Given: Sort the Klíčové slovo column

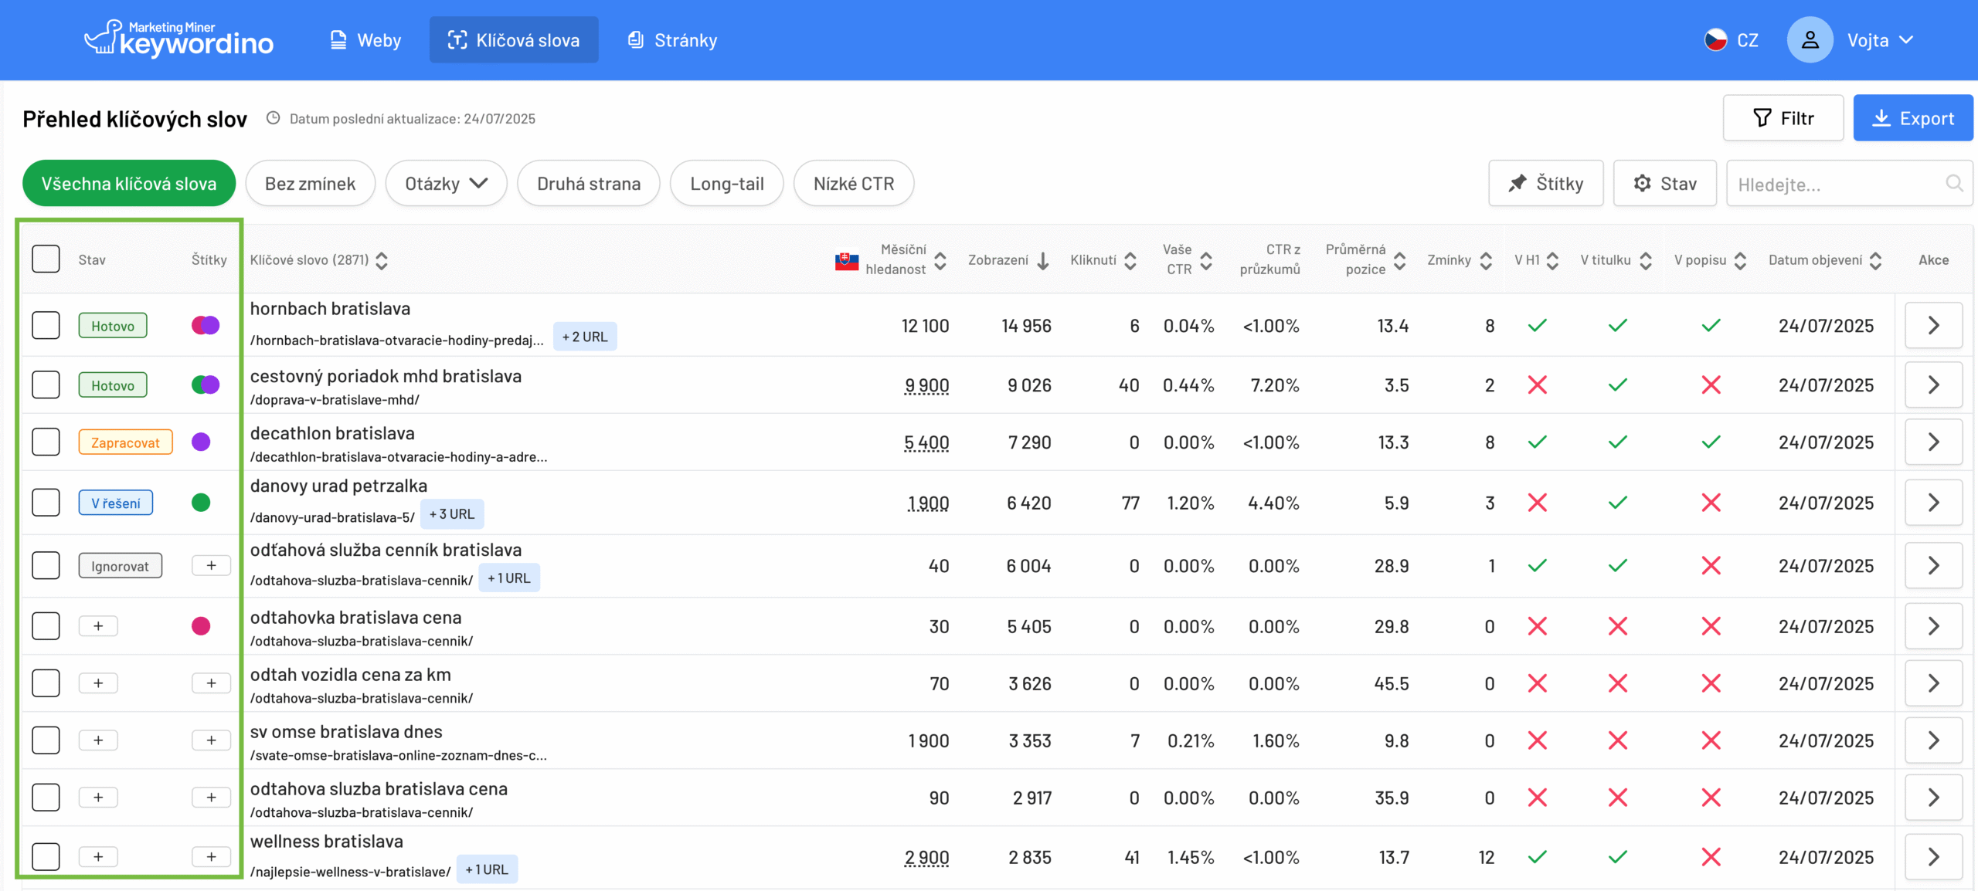Looking at the screenshot, I should pyautogui.click(x=382, y=261).
